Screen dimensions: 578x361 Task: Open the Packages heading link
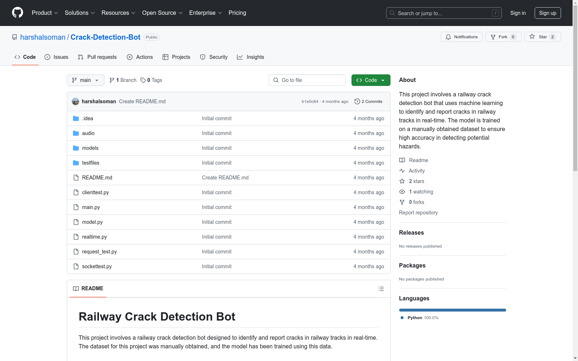point(412,265)
